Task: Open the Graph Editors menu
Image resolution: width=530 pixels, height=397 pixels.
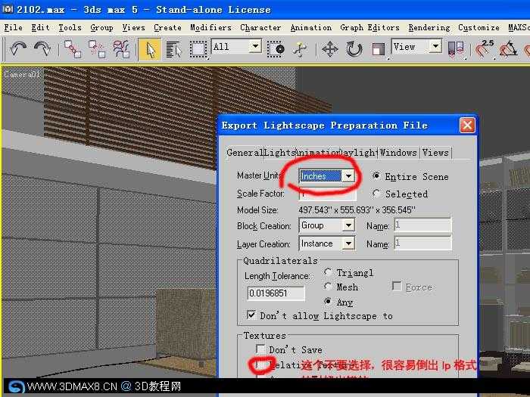Action: [369, 28]
